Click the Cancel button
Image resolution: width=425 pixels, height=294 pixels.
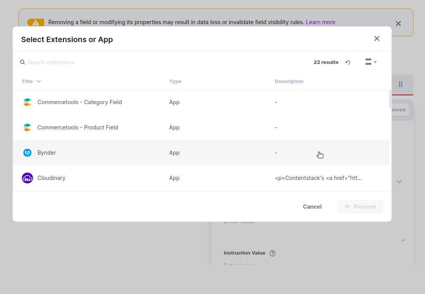[x=312, y=207]
